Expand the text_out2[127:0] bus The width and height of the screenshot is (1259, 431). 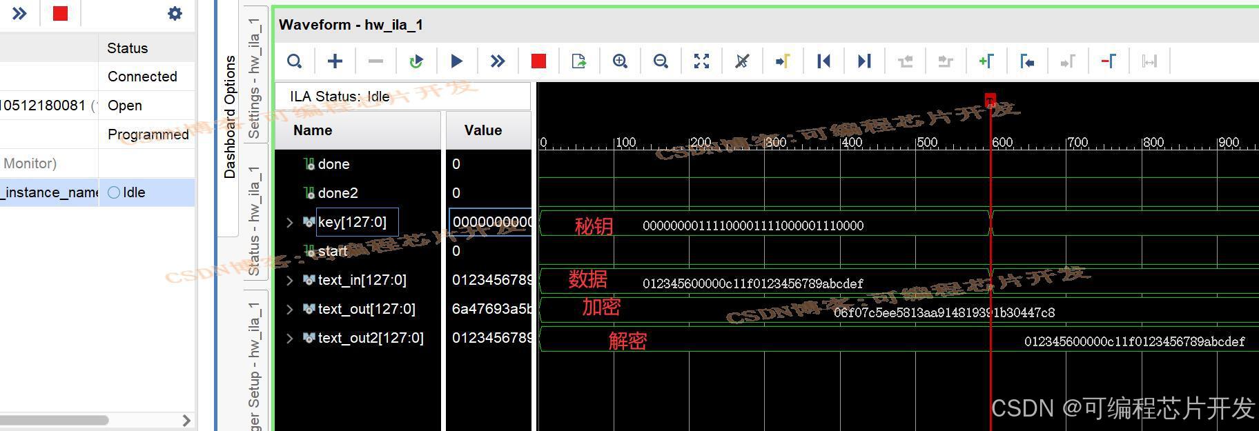coord(290,338)
